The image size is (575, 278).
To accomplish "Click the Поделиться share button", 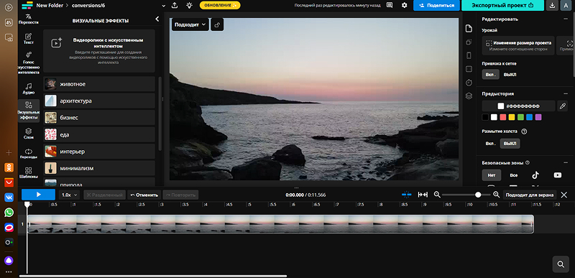I will tap(436, 6).
